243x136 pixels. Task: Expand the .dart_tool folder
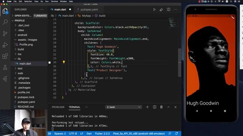coord(24,25)
